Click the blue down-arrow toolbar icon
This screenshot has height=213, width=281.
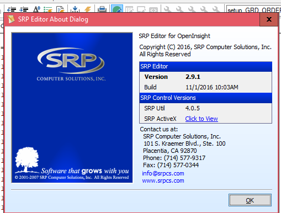[75, 9]
